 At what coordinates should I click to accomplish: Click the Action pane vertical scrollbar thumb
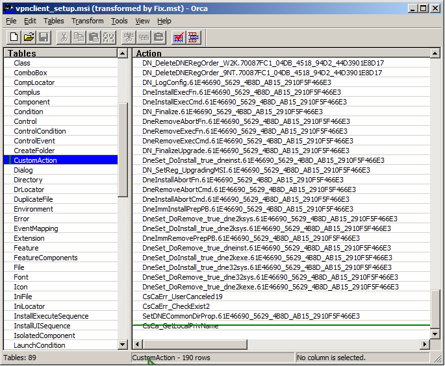point(435,310)
